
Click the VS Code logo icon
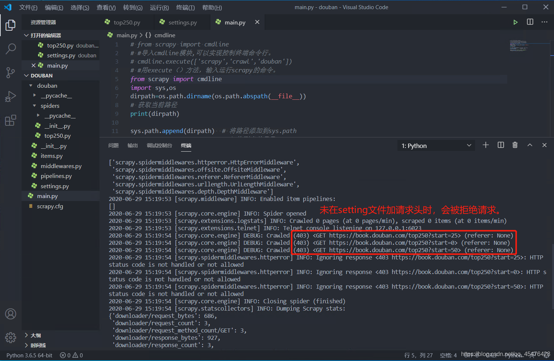[x=8, y=7]
